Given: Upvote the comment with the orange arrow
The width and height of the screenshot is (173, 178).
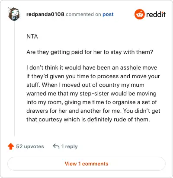Looking at the screenshot, I should click(11, 146).
